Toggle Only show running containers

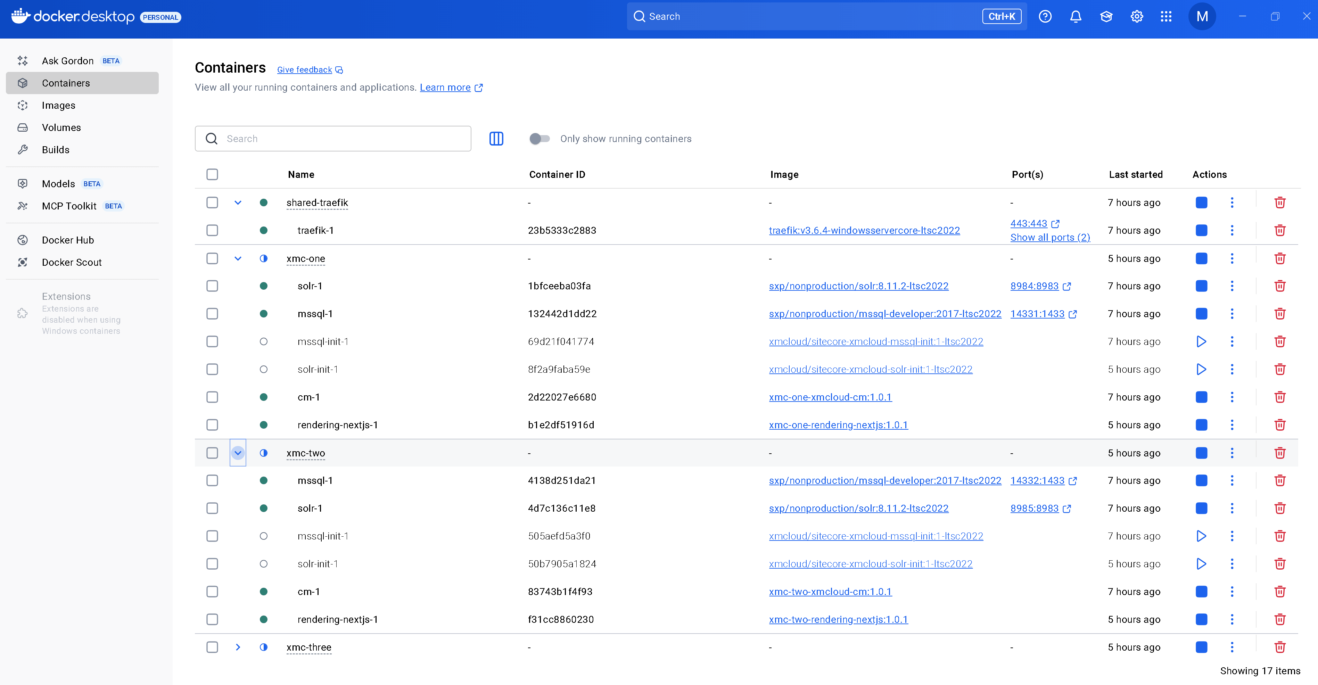(x=539, y=139)
